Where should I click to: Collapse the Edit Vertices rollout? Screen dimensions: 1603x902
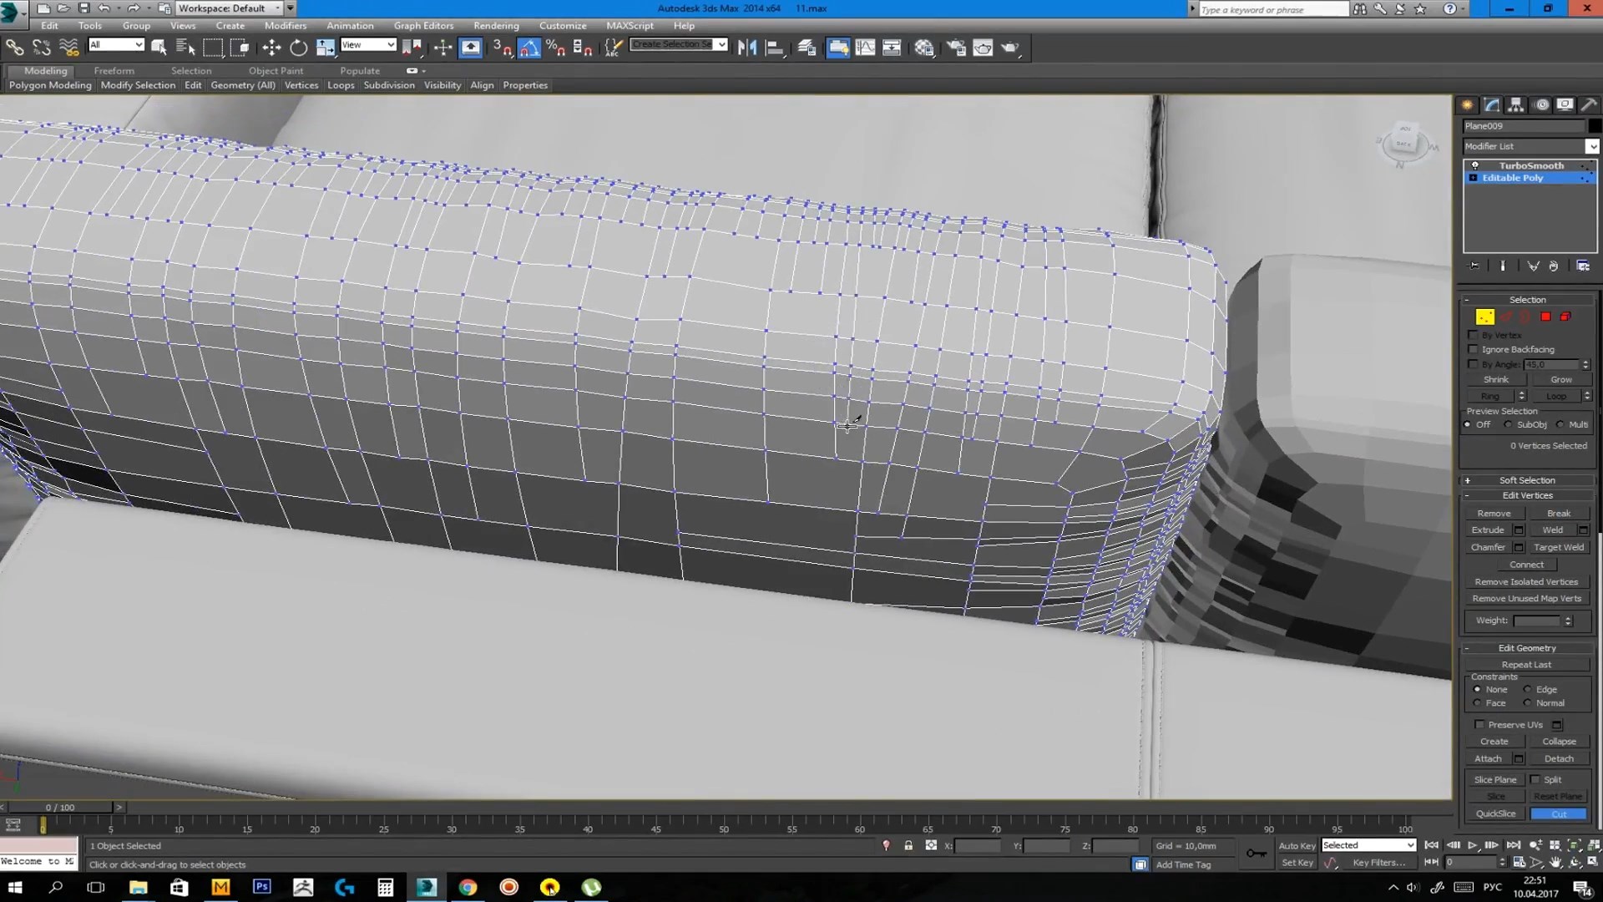[1527, 495]
